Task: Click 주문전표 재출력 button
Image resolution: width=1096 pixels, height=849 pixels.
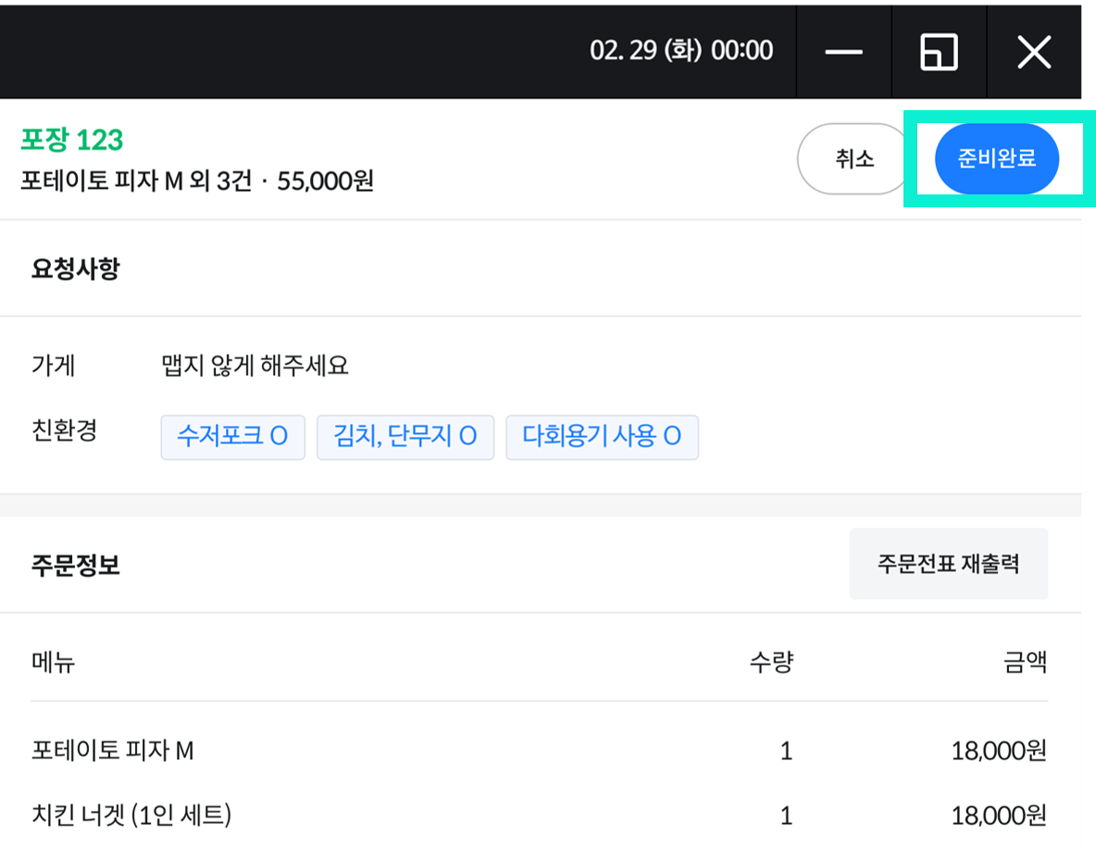Action: point(949,564)
